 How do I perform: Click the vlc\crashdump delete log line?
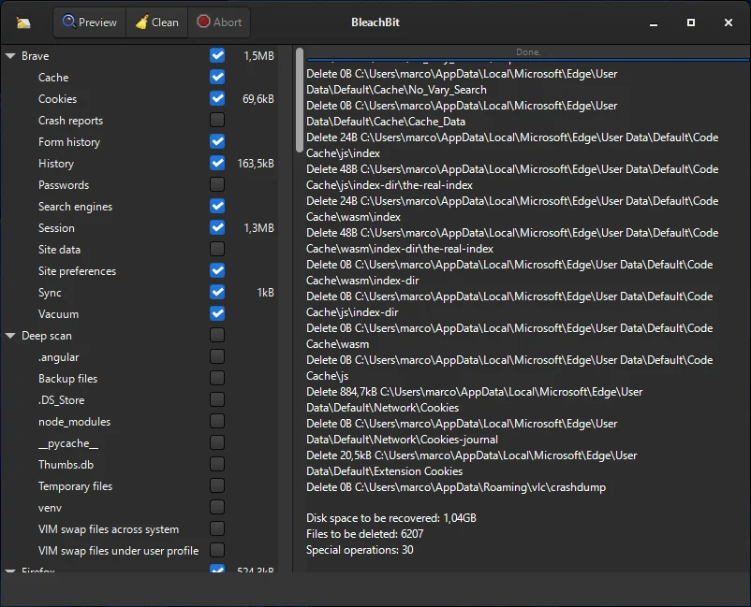[x=456, y=487]
